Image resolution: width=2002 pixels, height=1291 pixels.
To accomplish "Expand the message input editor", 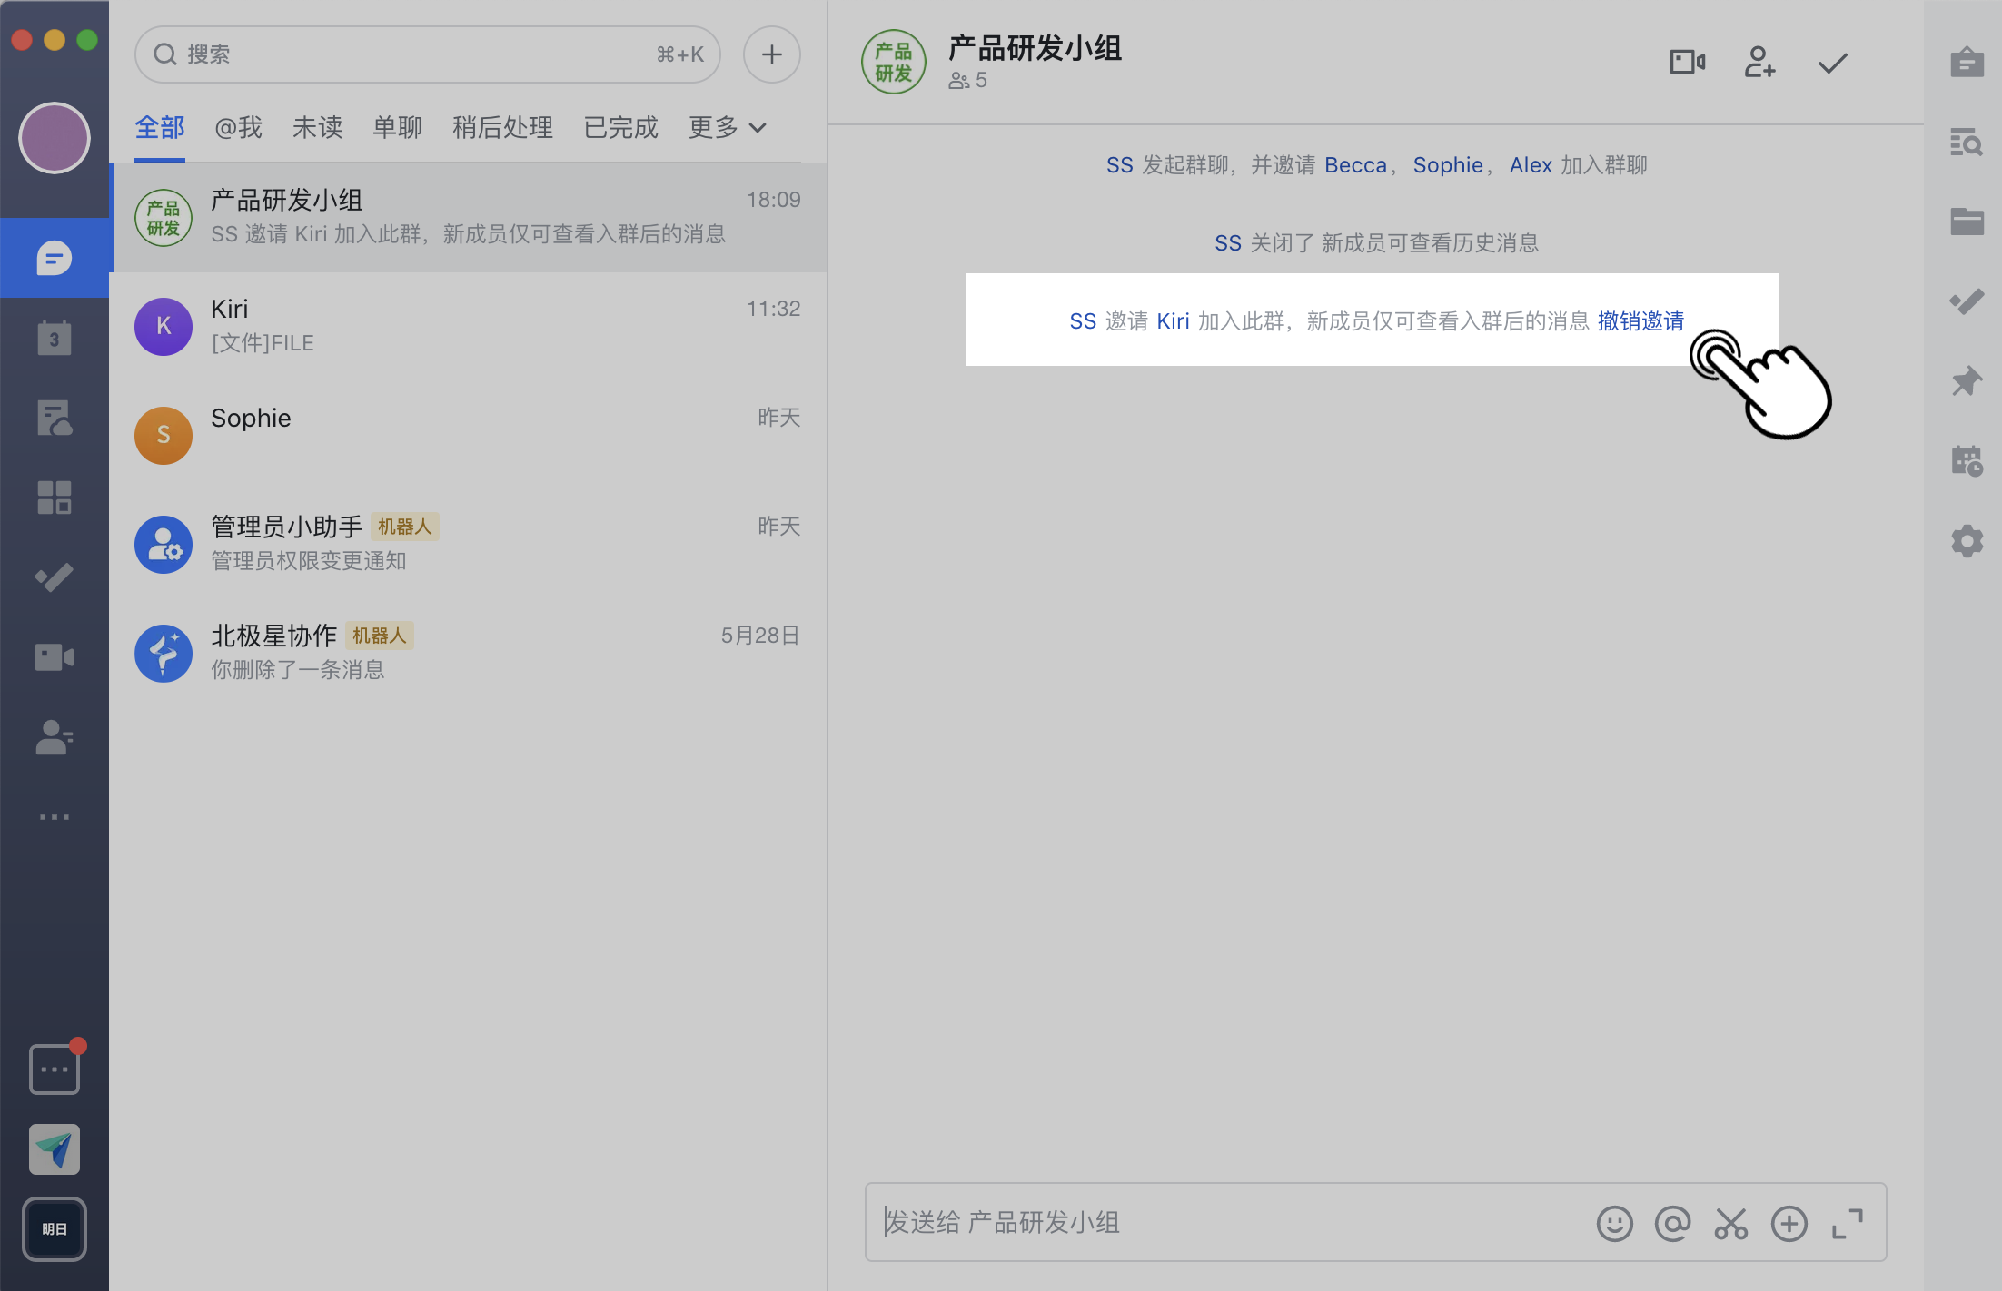I will coord(1847,1223).
